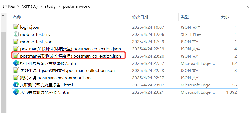Select postman关联测试(环境变量).postman_collection.json
Screen dimensions: 249x113
pyautogui.click(x=70, y=49)
